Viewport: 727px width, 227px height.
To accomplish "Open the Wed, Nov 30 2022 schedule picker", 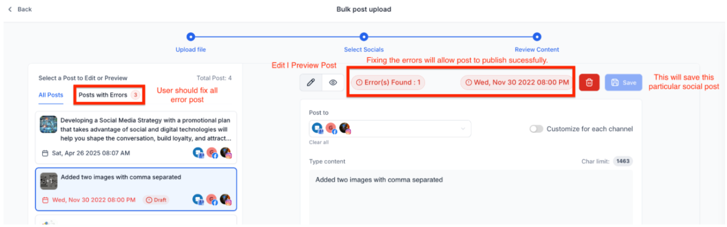I will coord(517,82).
